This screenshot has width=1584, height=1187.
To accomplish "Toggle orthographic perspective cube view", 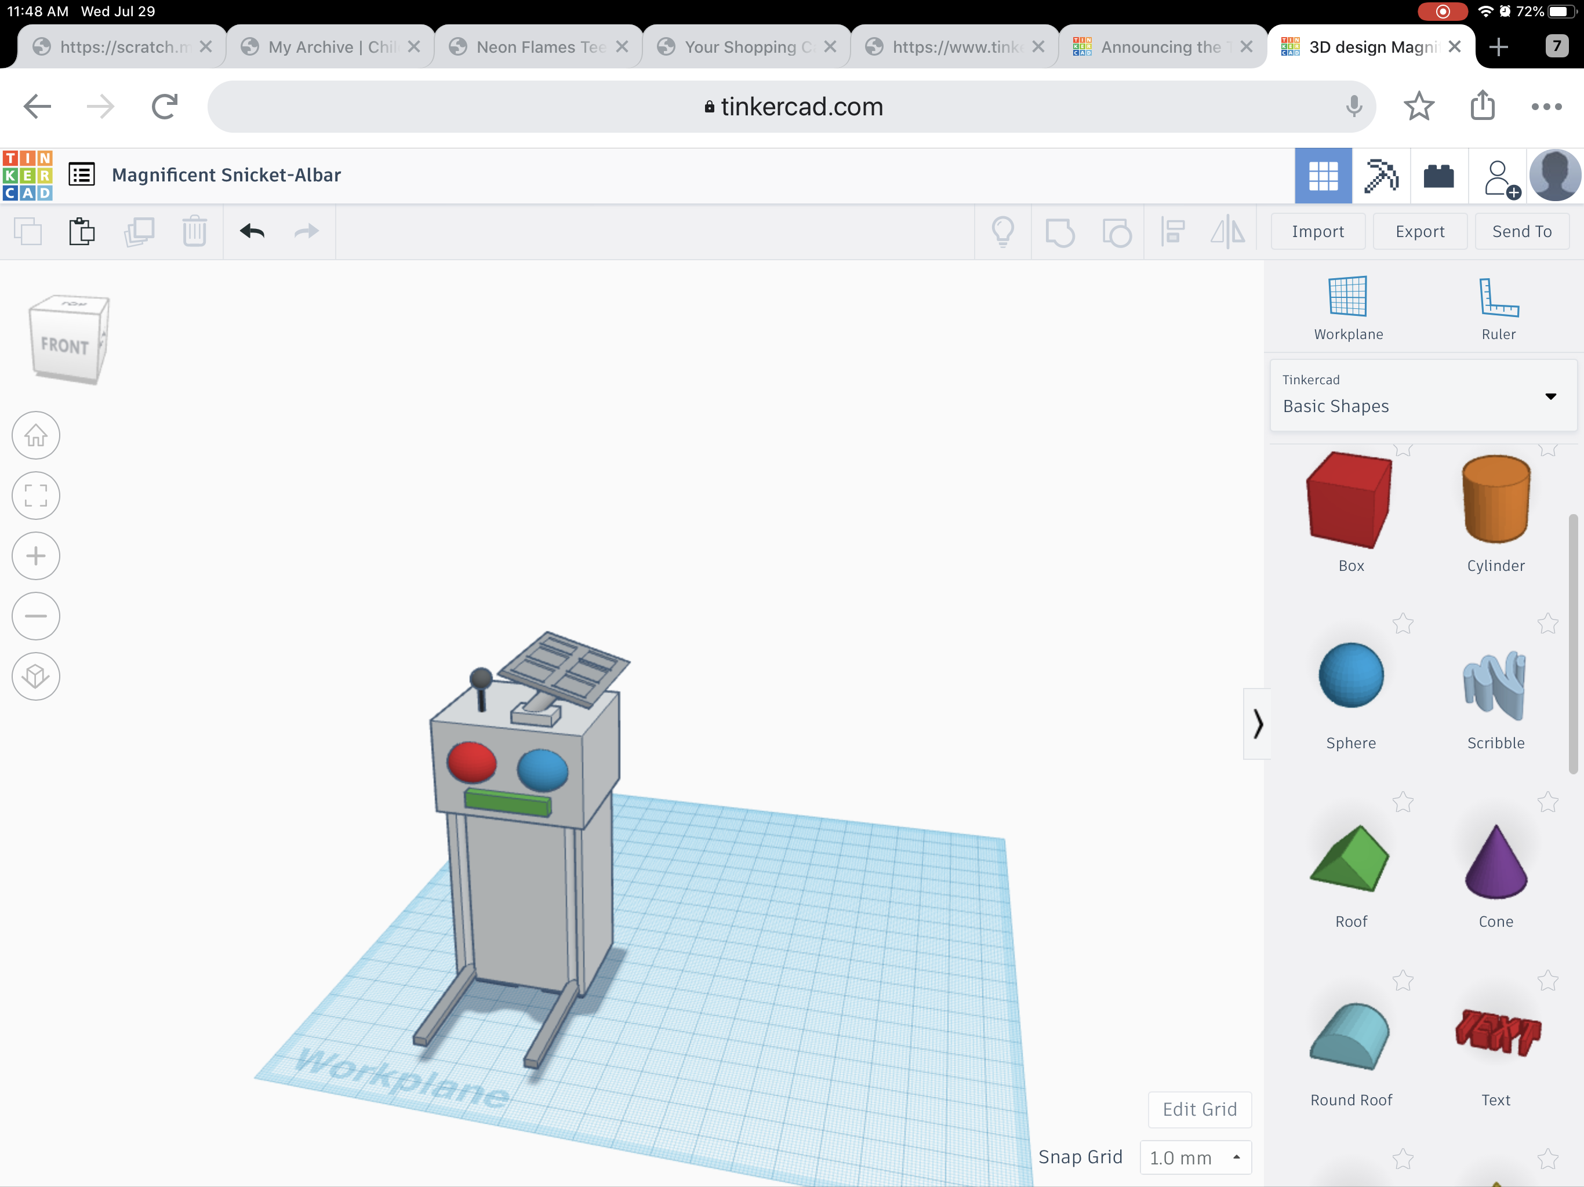I will pos(36,676).
